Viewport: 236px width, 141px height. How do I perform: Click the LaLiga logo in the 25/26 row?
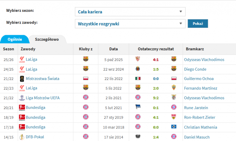coord(22,59)
